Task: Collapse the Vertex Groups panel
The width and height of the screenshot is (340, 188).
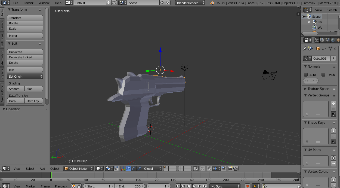Action: tap(305, 95)
